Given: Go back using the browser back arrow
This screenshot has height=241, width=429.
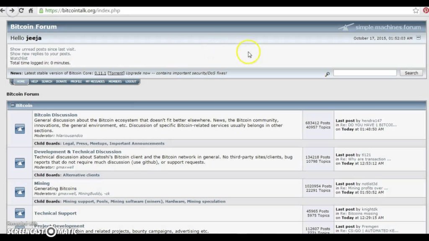Looking at the screenshot, I should coord(3,10).
